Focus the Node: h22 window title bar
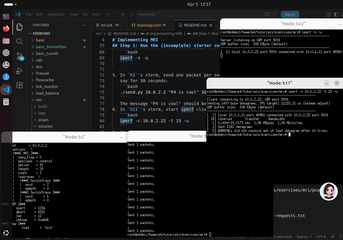 [x=281, y=24]
